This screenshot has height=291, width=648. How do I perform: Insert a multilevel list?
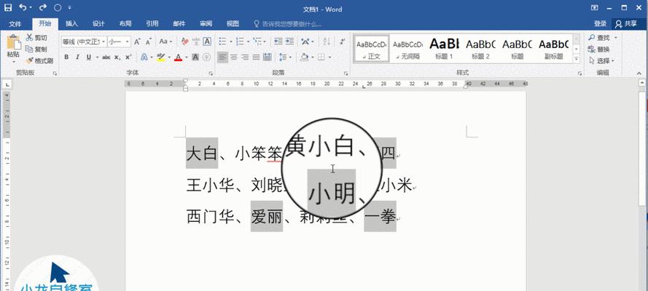[257, 41]
